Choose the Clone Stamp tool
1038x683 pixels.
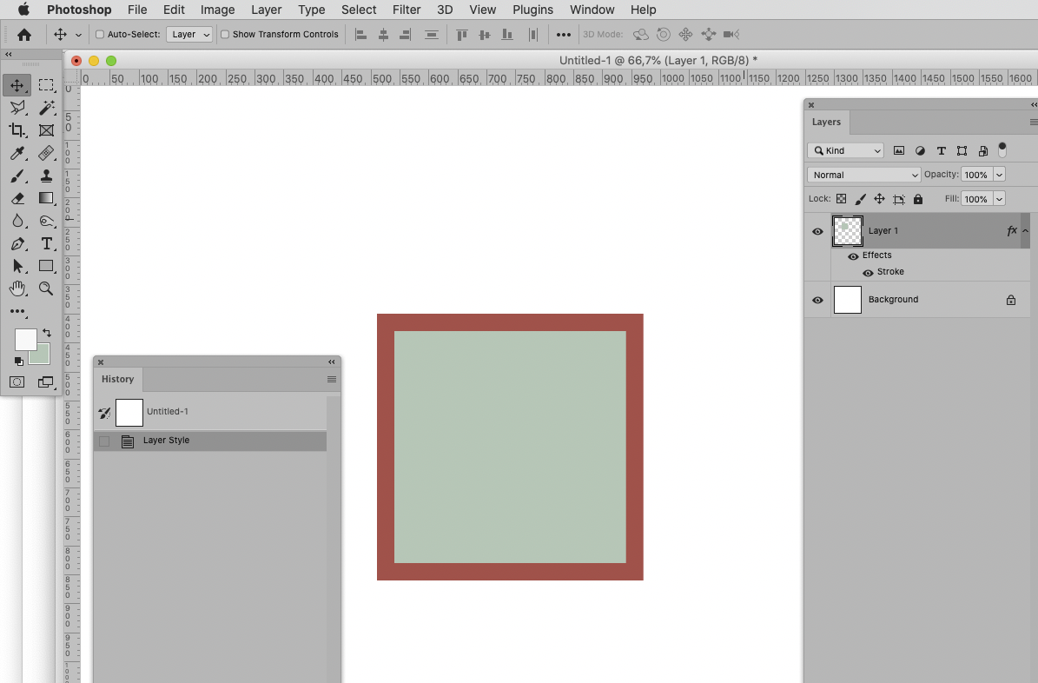point(46,176)
